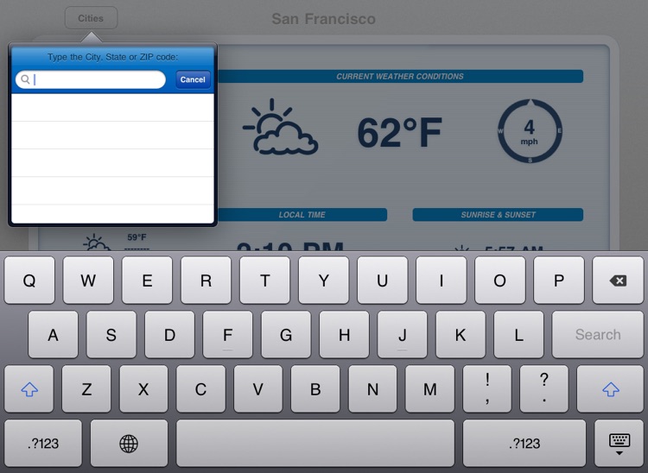Focus the city search text field
The image size is (648, 473).
(x=91, y=79)
